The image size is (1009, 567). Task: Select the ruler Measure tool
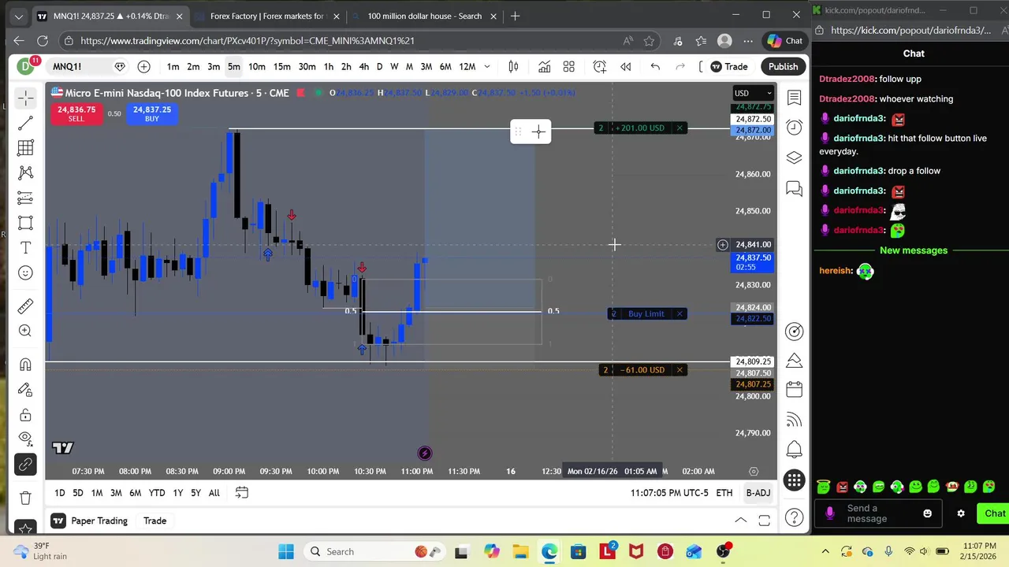[25, 306]
